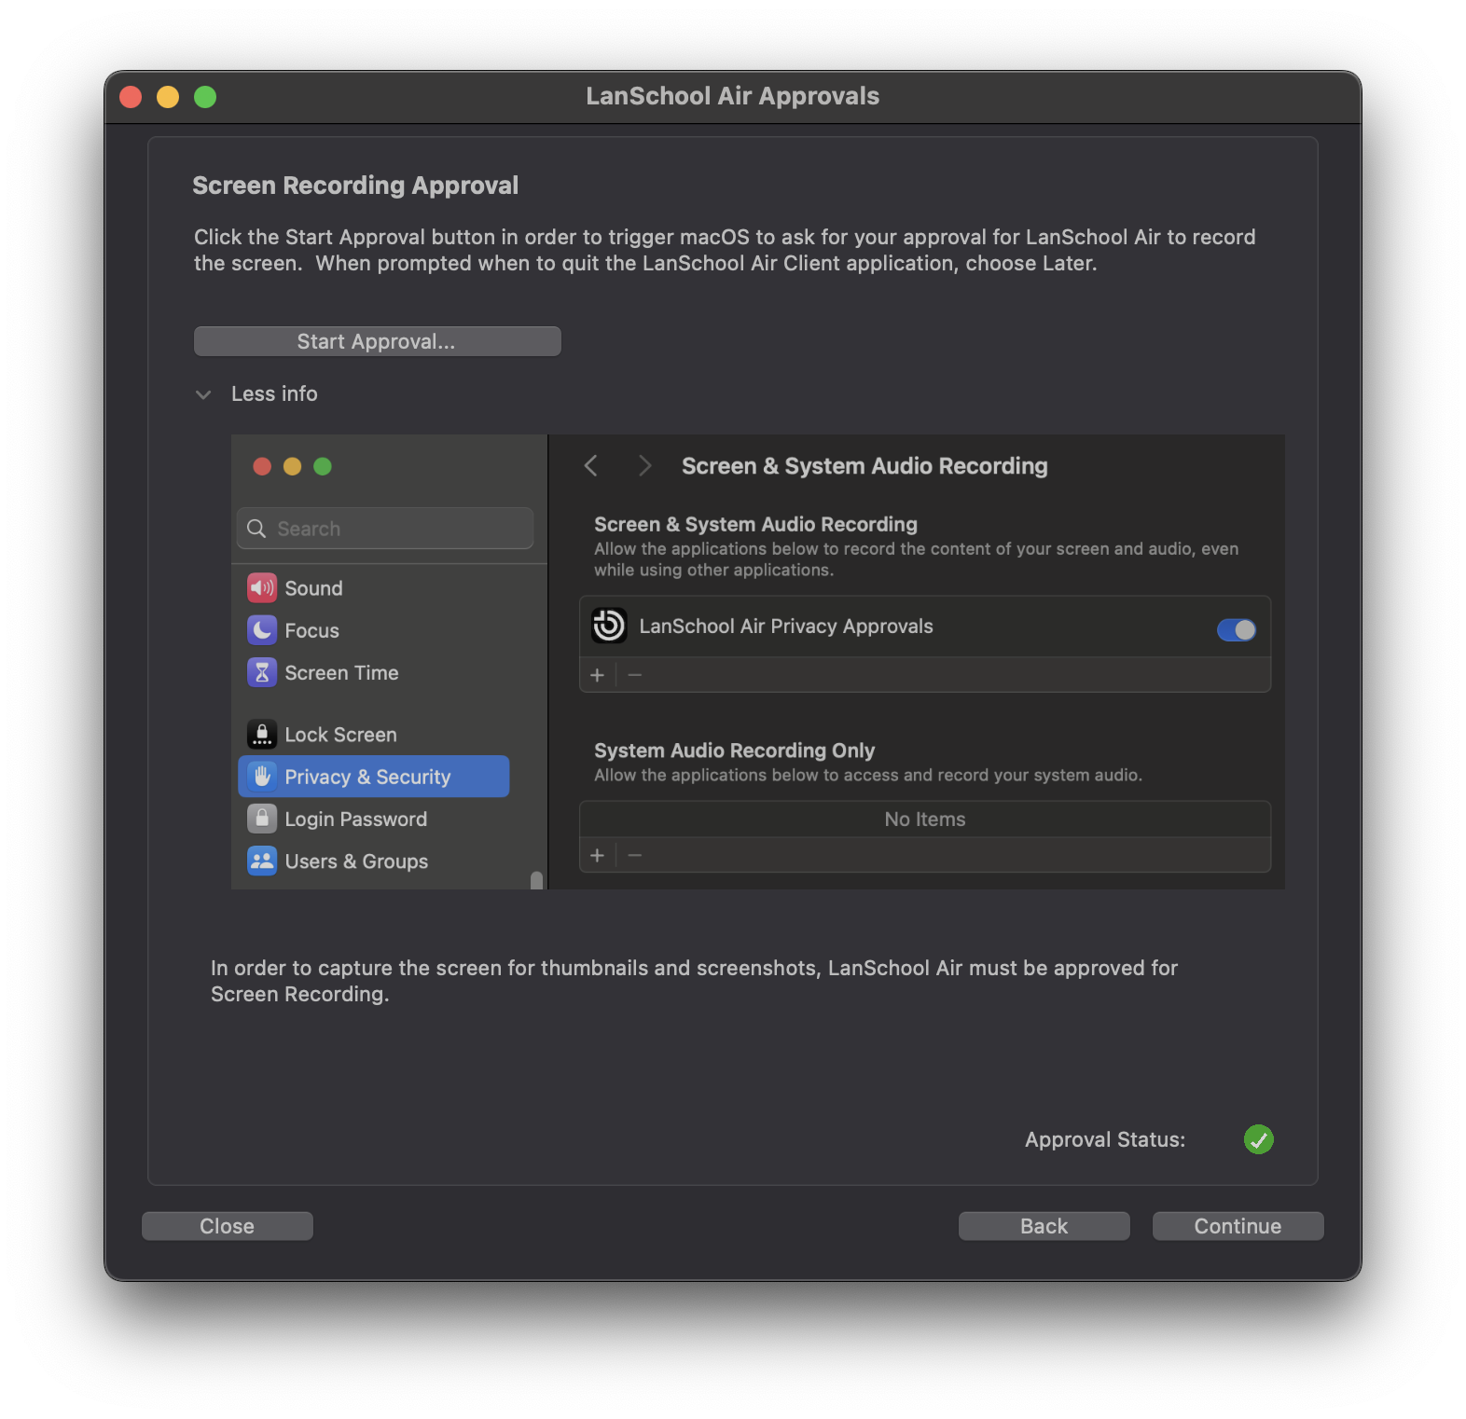The width and height of the screenshot is (1466, 1419).
Task: Click the sidebar scrollbar thumb
Action: [x=536, y=880]
